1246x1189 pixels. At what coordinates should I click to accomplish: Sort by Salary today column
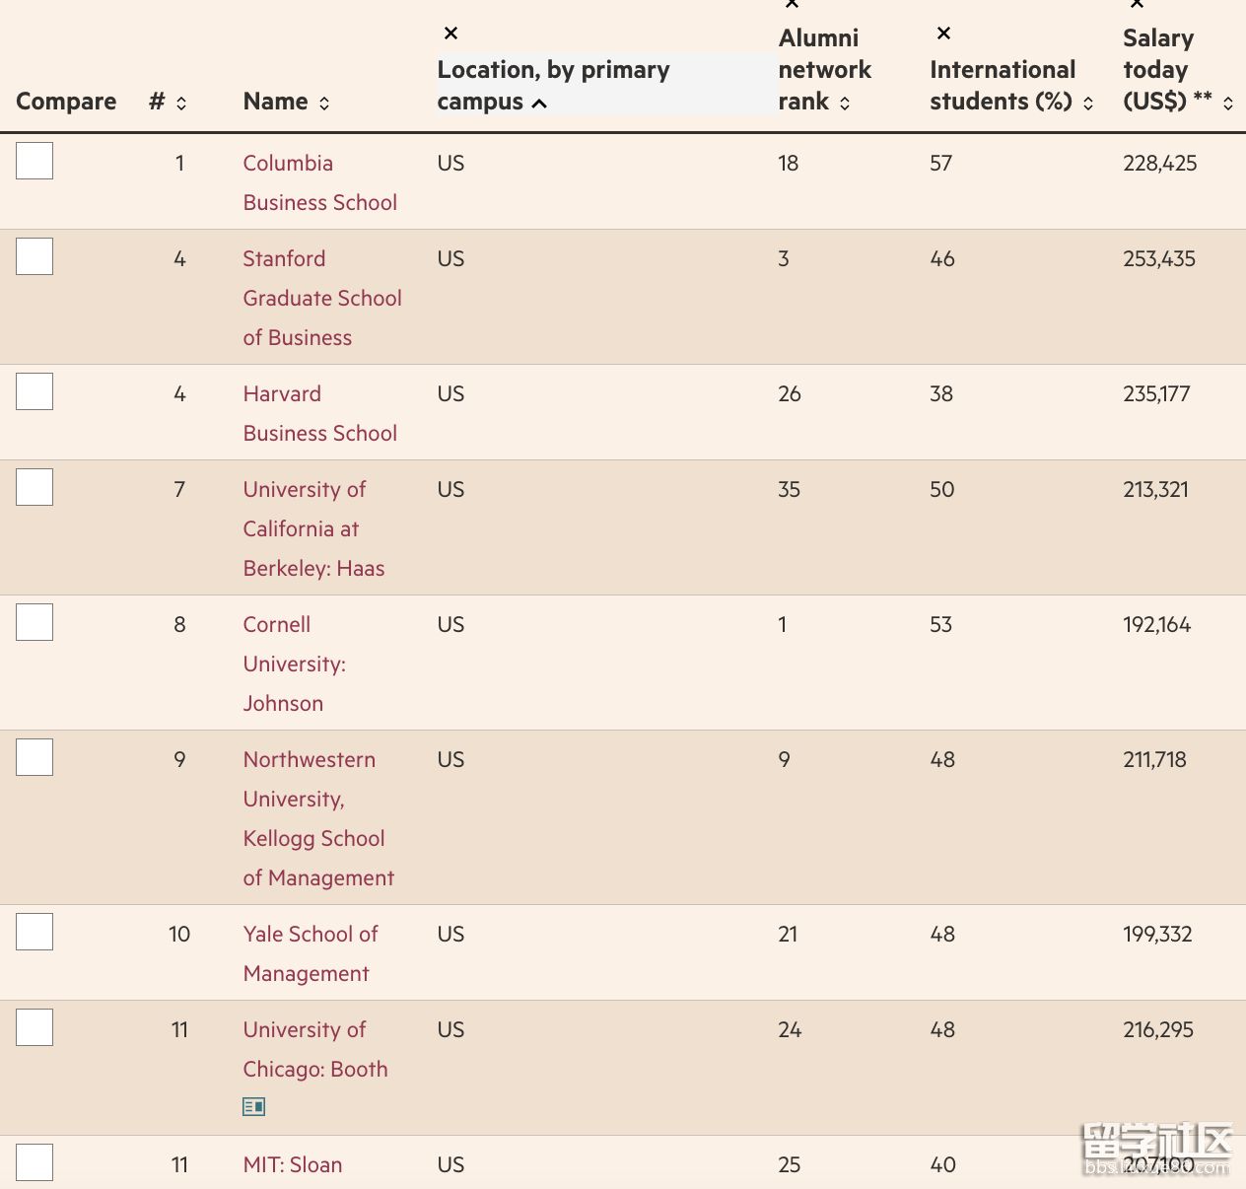click(1228, 103)
